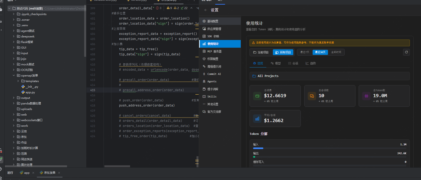Expand the templates folder

coord(18,81)
